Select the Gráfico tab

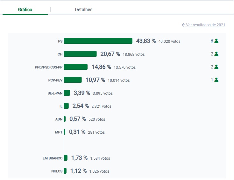pyautogui.click(x=25, y=10)
